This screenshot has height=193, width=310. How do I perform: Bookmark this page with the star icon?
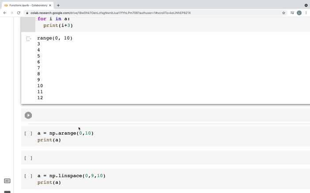[284, 13]
